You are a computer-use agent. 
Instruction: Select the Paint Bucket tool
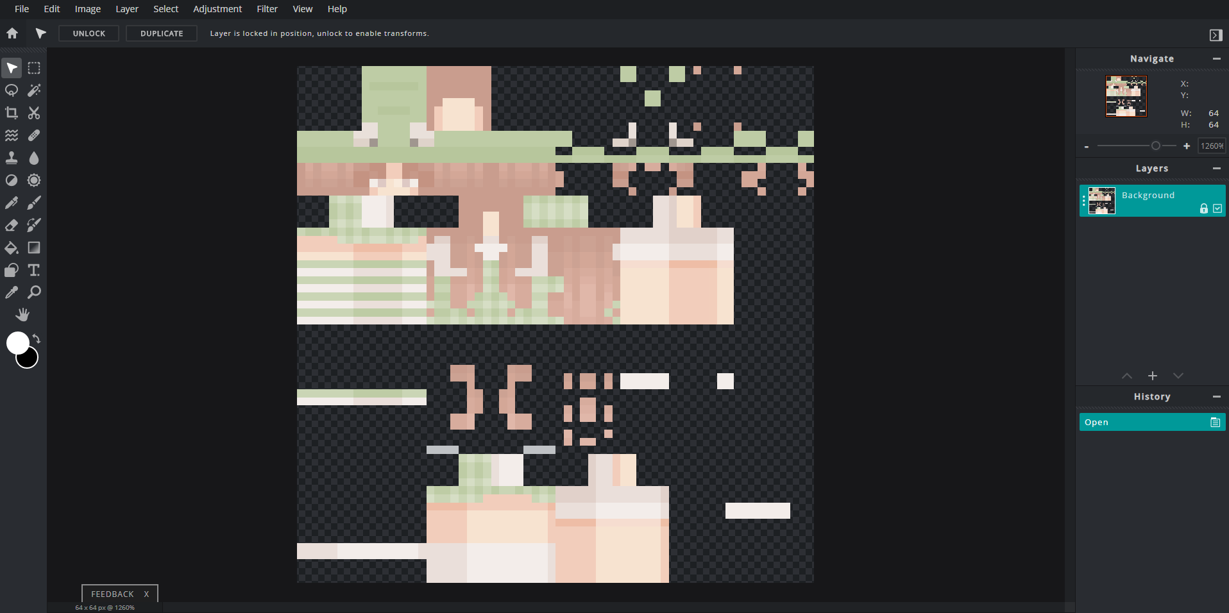(x=11, y=248)
